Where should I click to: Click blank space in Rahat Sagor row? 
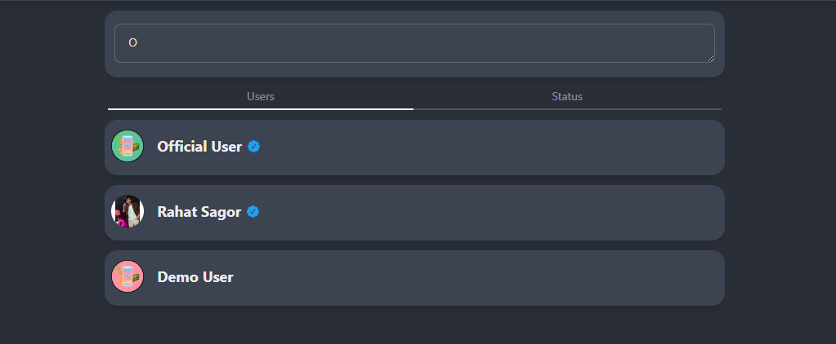490,213
